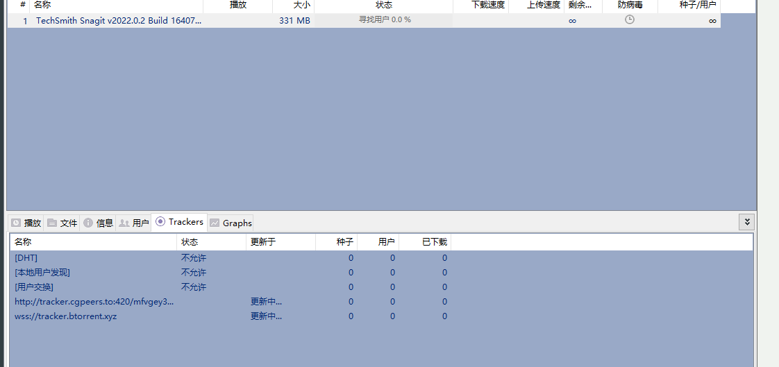Click the antivirus clock icon in torrent row
Screen dimensions: 779x367
click(x=630, y=20)
